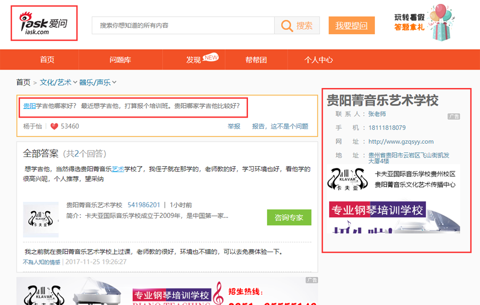Click the iask 爱问 logo
This screenshot has height=305, width=480.
[44, 24]
